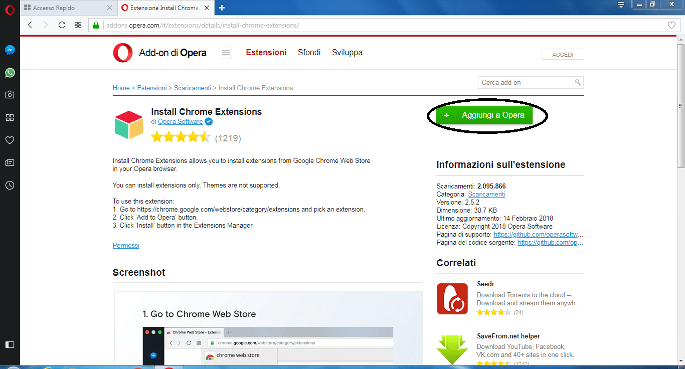Image resolution: width=685 pixels, height=369 pixels.
Task: Open the Seedr related extension title
Action: [x=486, y=284]
